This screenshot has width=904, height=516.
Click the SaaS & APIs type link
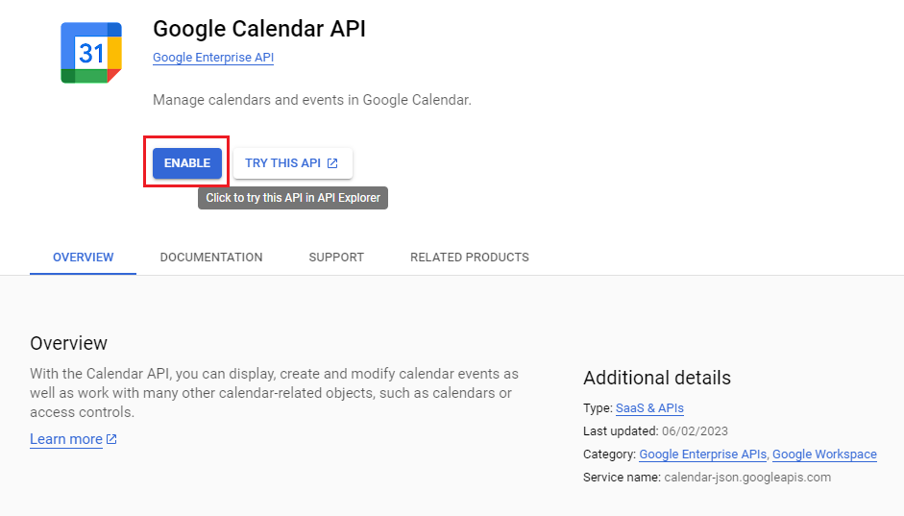tap(649, 408)
